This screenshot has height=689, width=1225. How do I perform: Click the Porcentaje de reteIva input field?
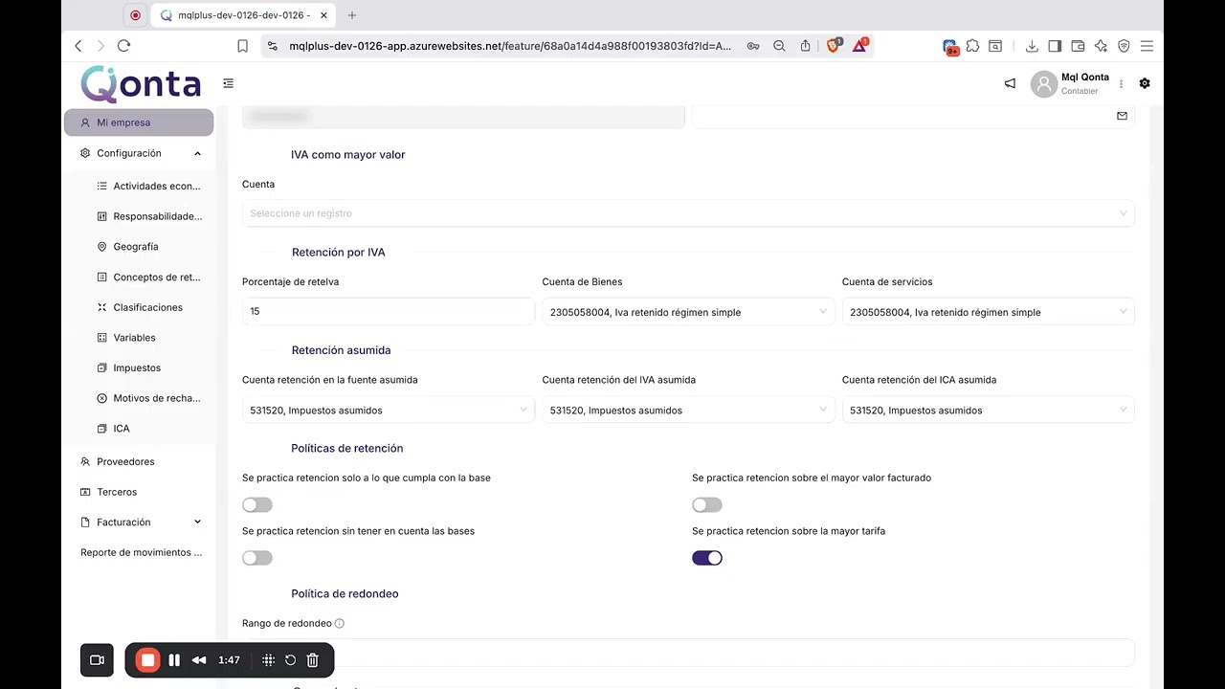pyautogui.click(x=389, y=311)
